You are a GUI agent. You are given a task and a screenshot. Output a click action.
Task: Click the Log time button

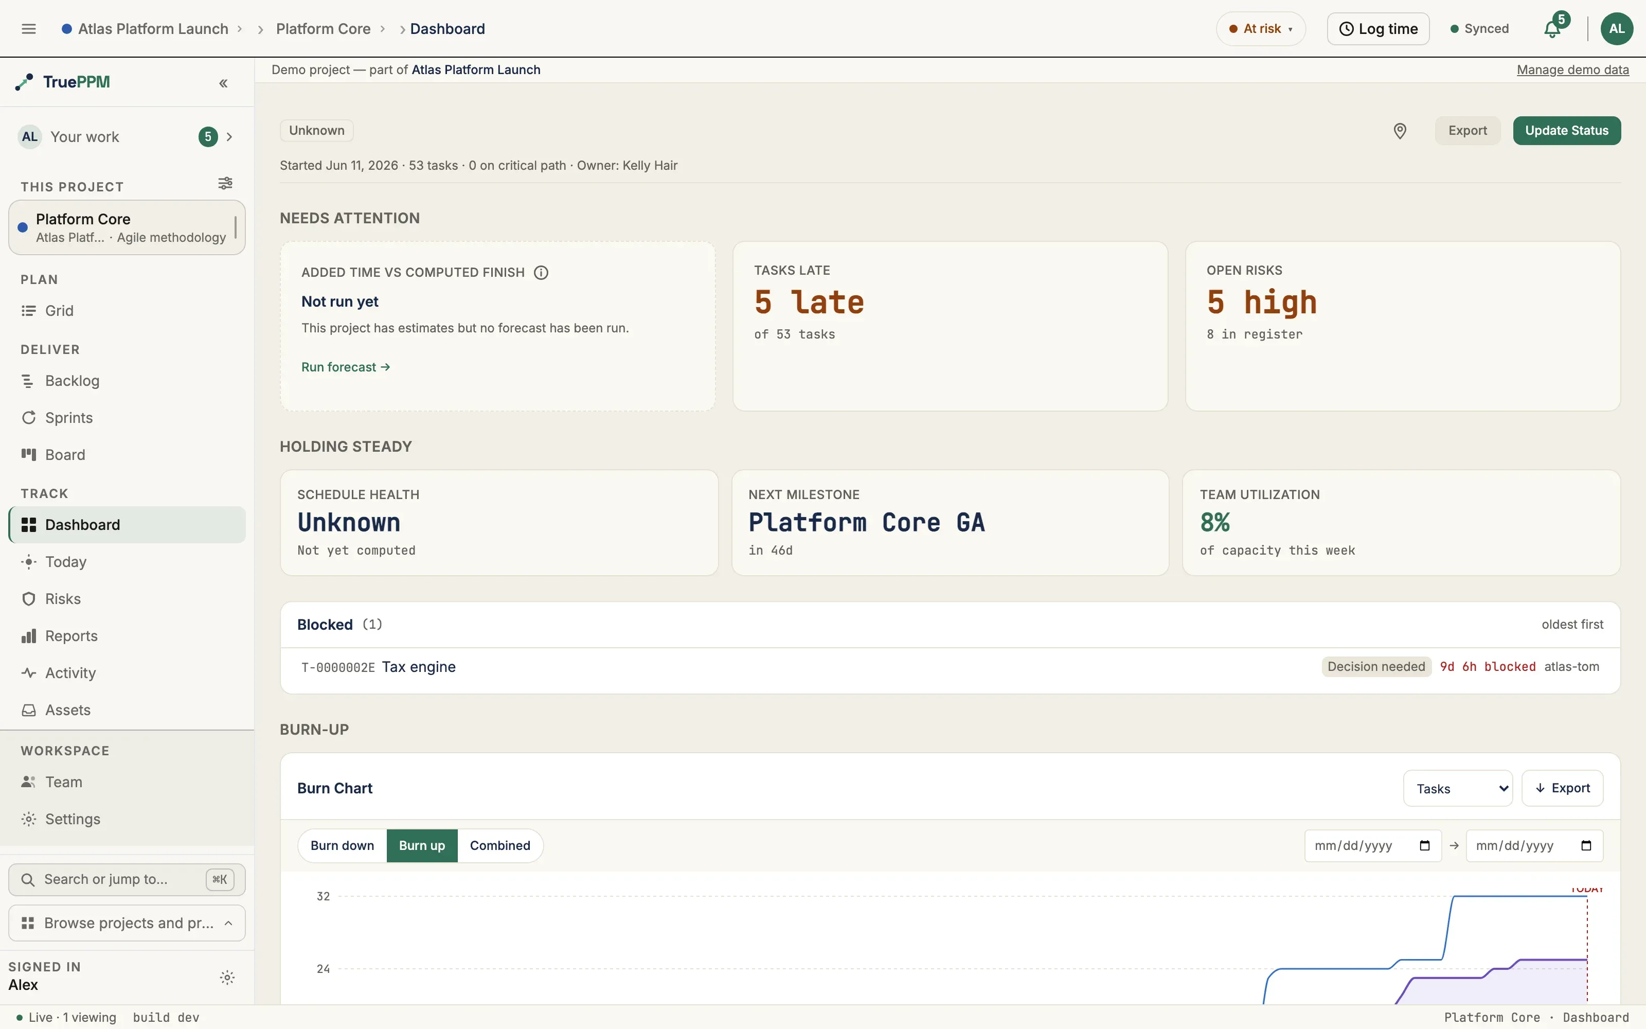(x=1378, y=29)
